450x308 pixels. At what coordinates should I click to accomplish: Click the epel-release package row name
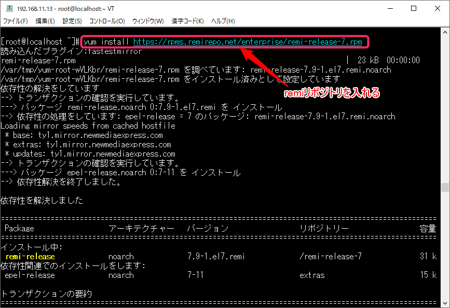(30, 275)
